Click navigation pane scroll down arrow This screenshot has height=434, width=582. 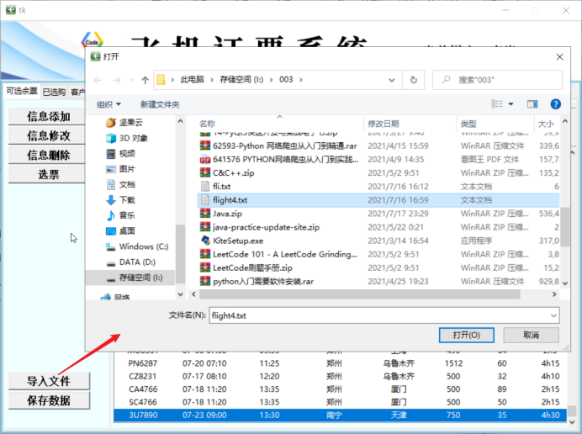(180, 294)
